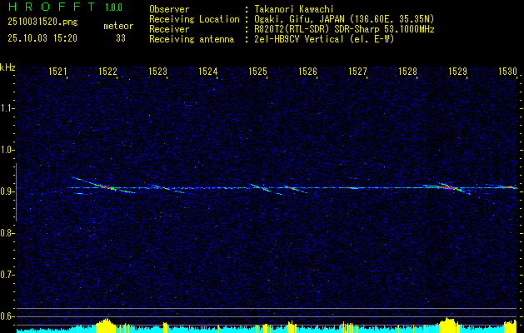Click the kHz axis unit label
The image size is (524, 333).
(x=7, y=67)
